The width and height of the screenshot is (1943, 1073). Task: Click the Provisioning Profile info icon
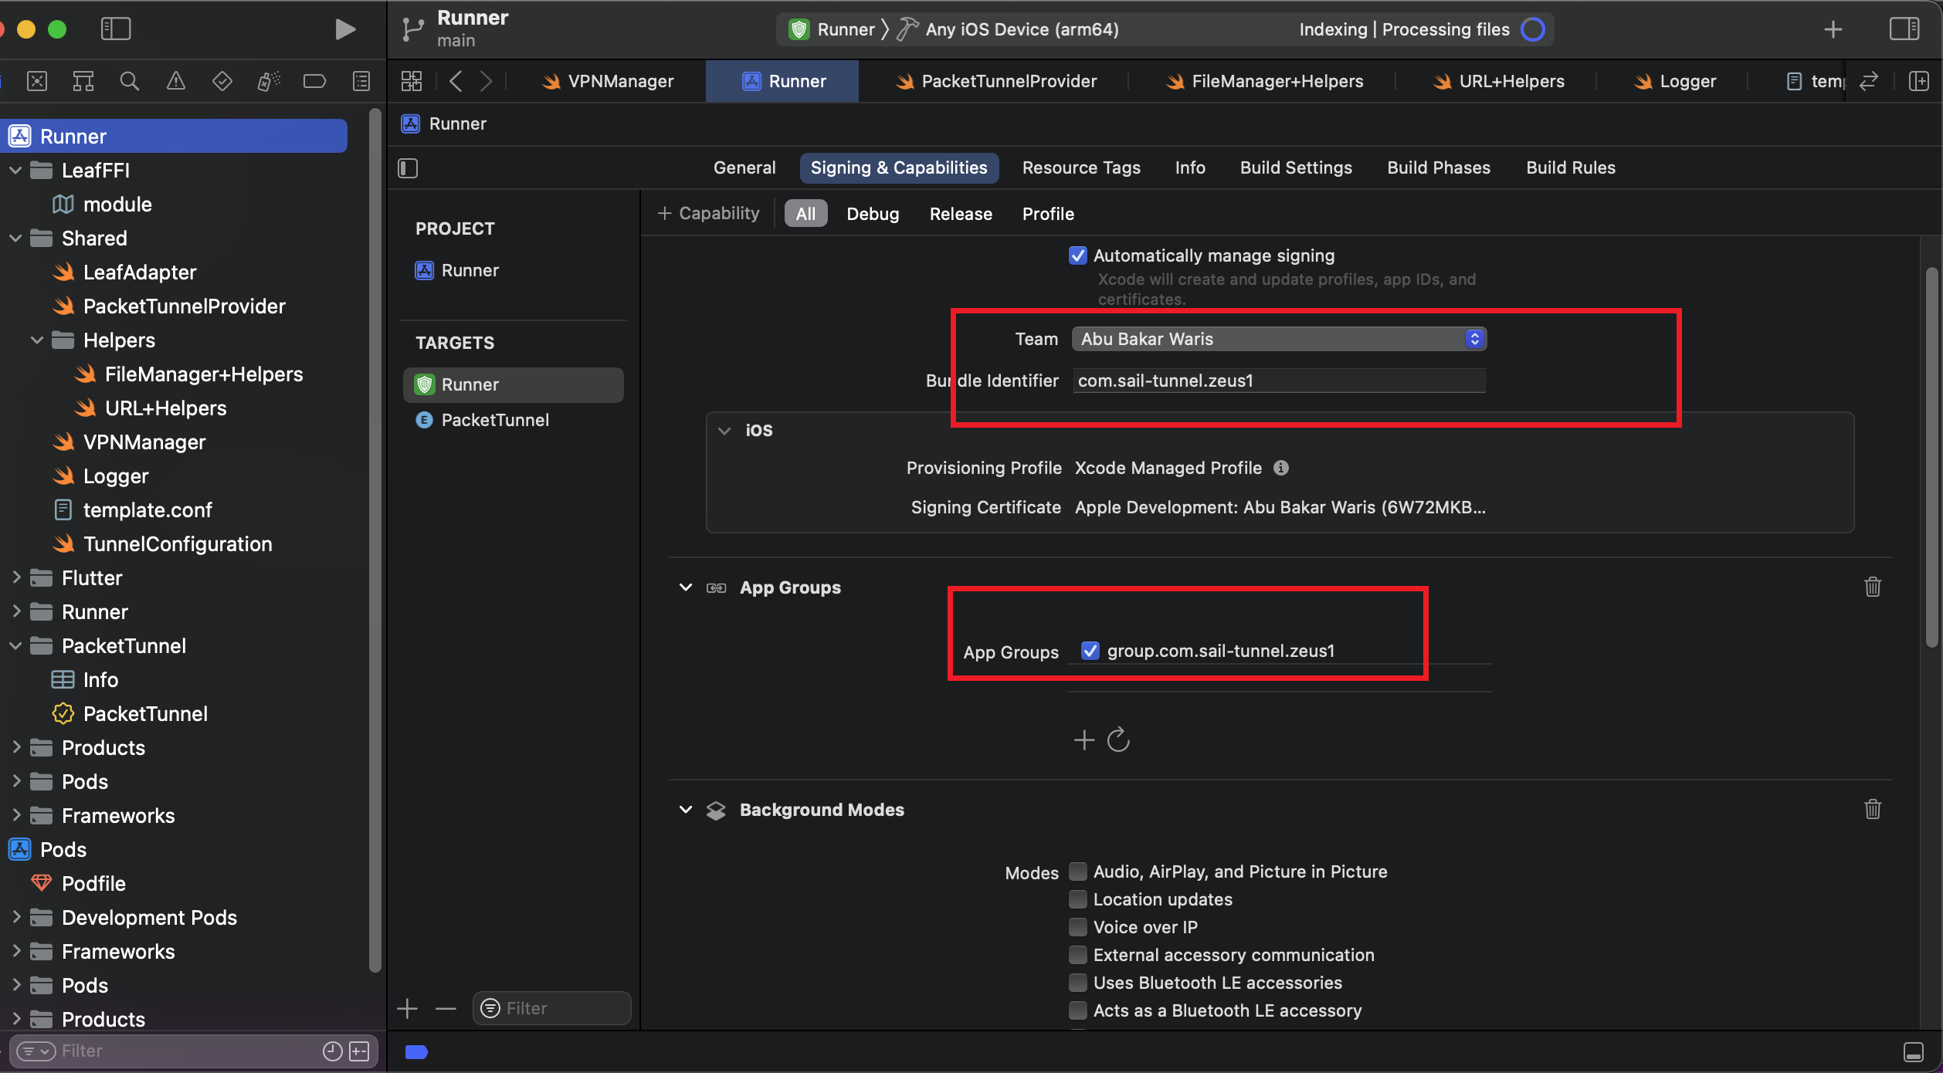(1281, 468)
